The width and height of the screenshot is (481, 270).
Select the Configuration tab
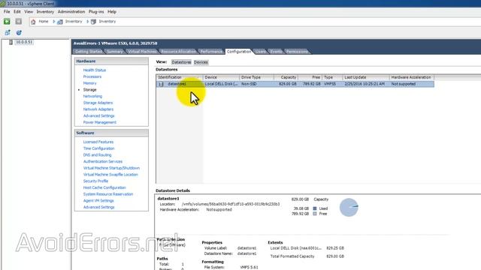click(239, 52)
